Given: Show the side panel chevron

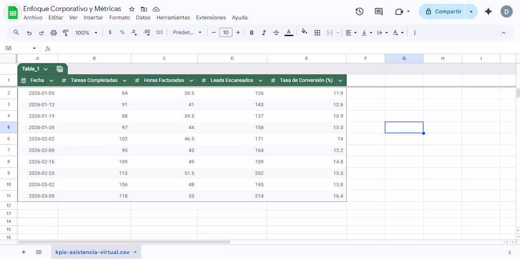Looking at the screenshot, I should pos(510,252).
